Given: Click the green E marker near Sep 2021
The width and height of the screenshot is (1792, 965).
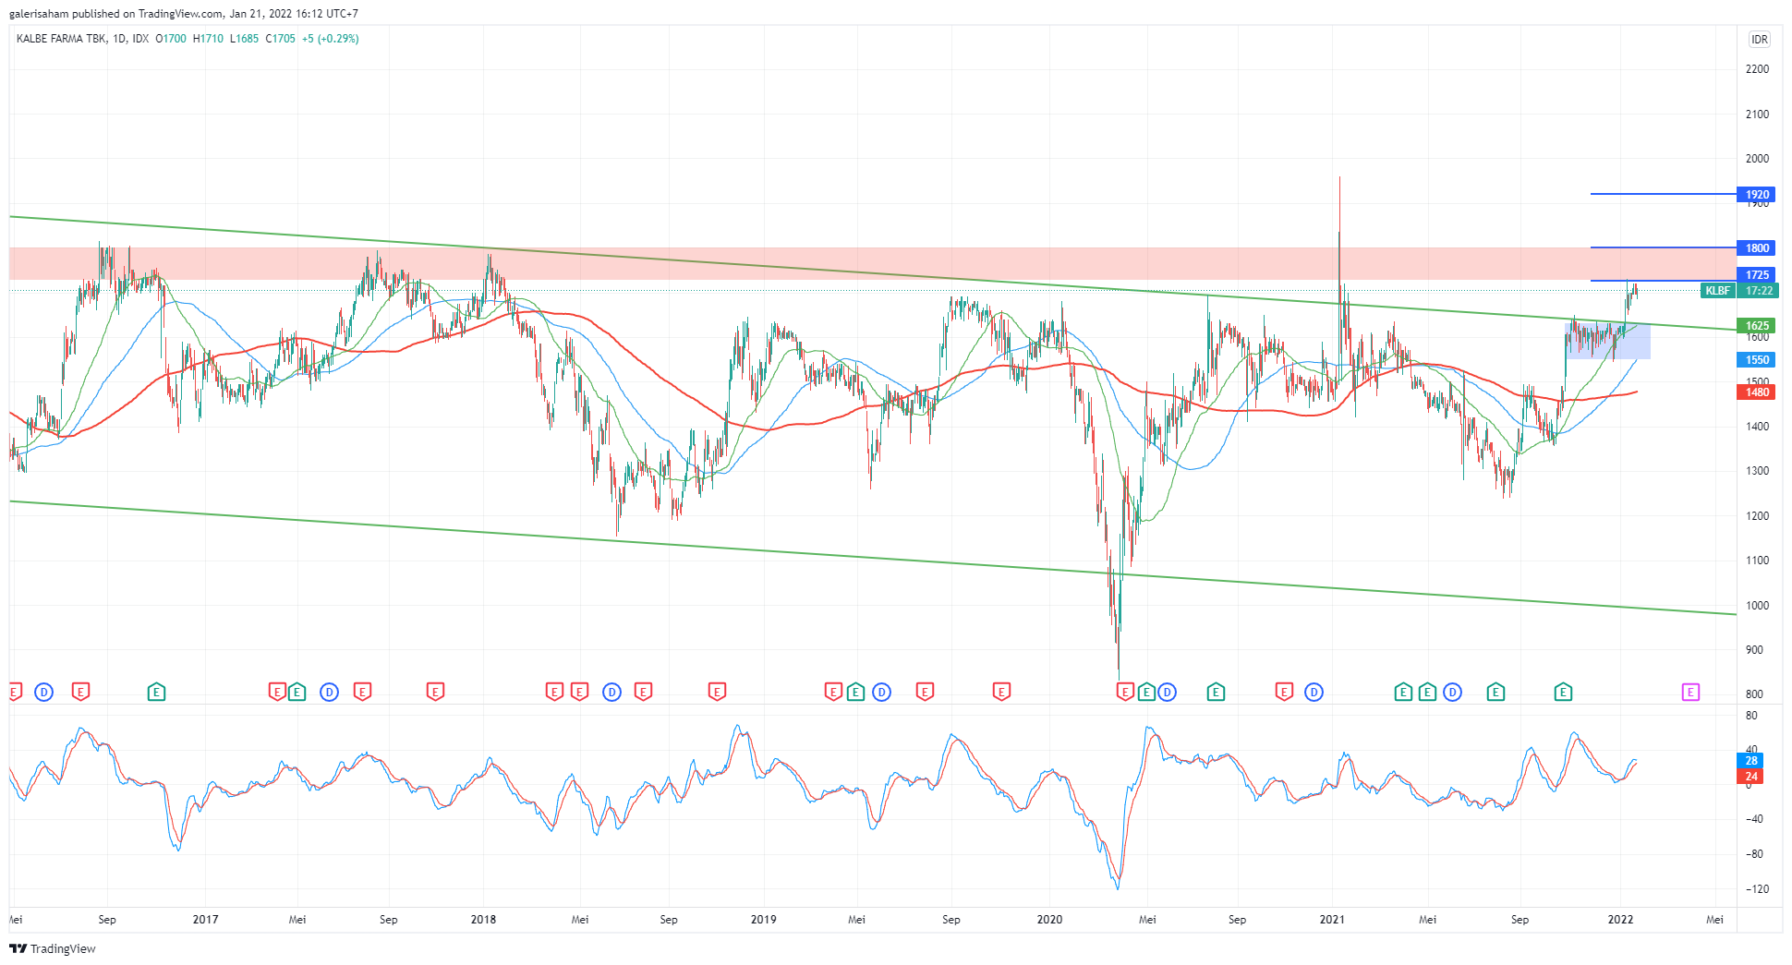Looking at the screenshot, I should pyautogui.click(x=1495, y=692).
